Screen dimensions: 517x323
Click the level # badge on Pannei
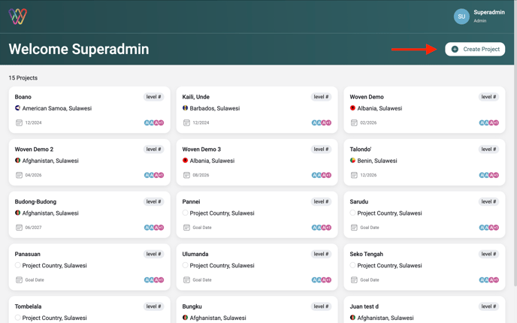[321, 202]
